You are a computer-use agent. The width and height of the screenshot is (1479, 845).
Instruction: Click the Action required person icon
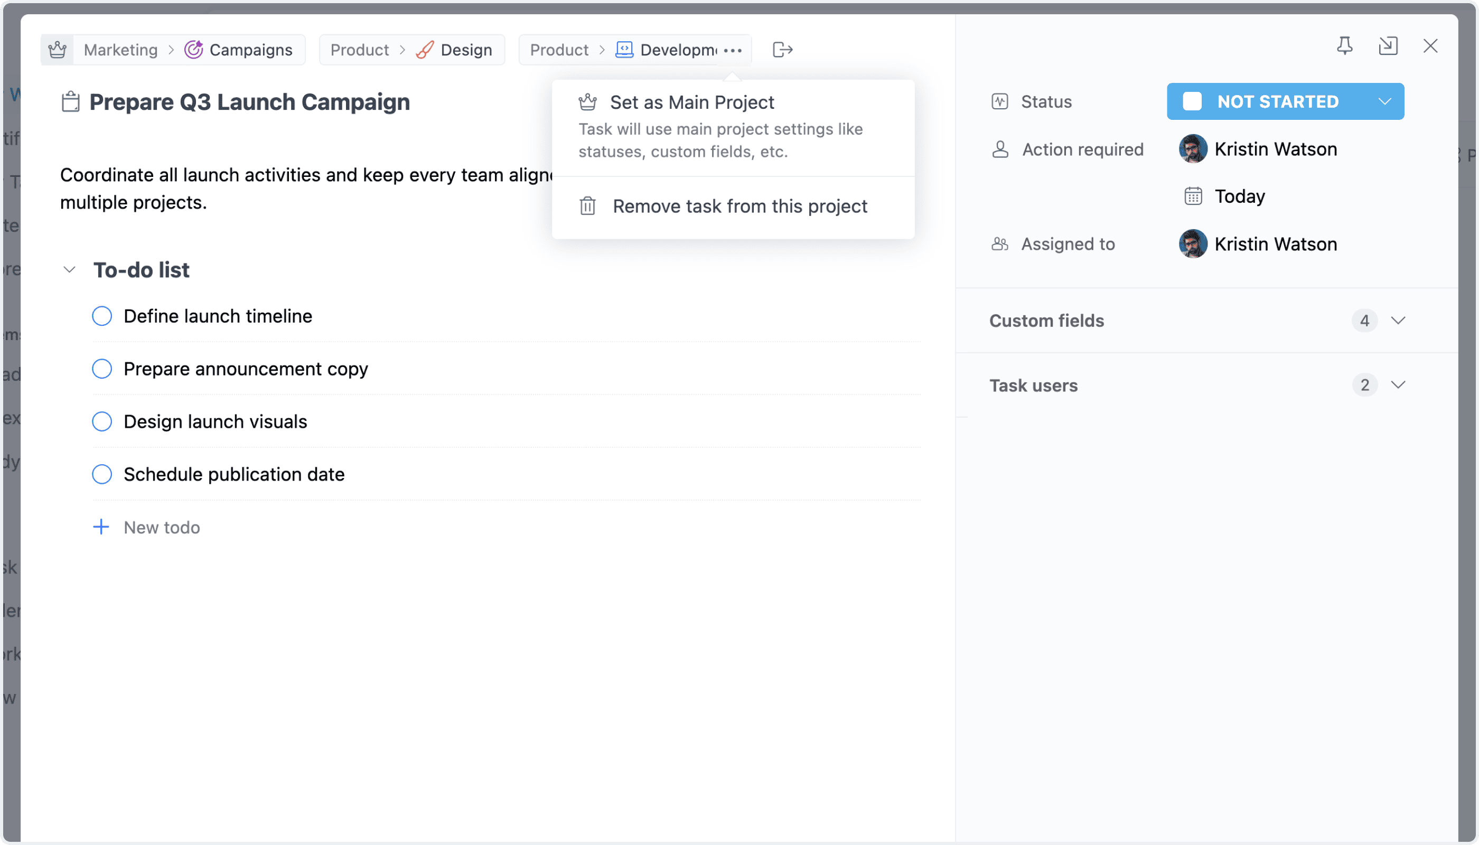[x=999, y=149]
